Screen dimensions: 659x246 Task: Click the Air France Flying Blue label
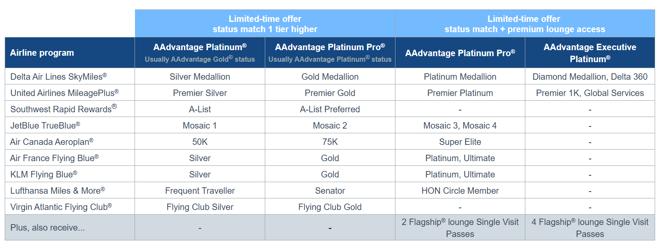click(x=54, y=158)
